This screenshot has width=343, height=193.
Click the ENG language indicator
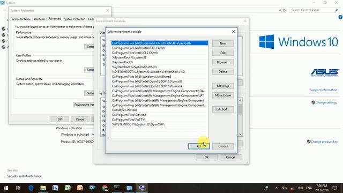click(309, 188)
